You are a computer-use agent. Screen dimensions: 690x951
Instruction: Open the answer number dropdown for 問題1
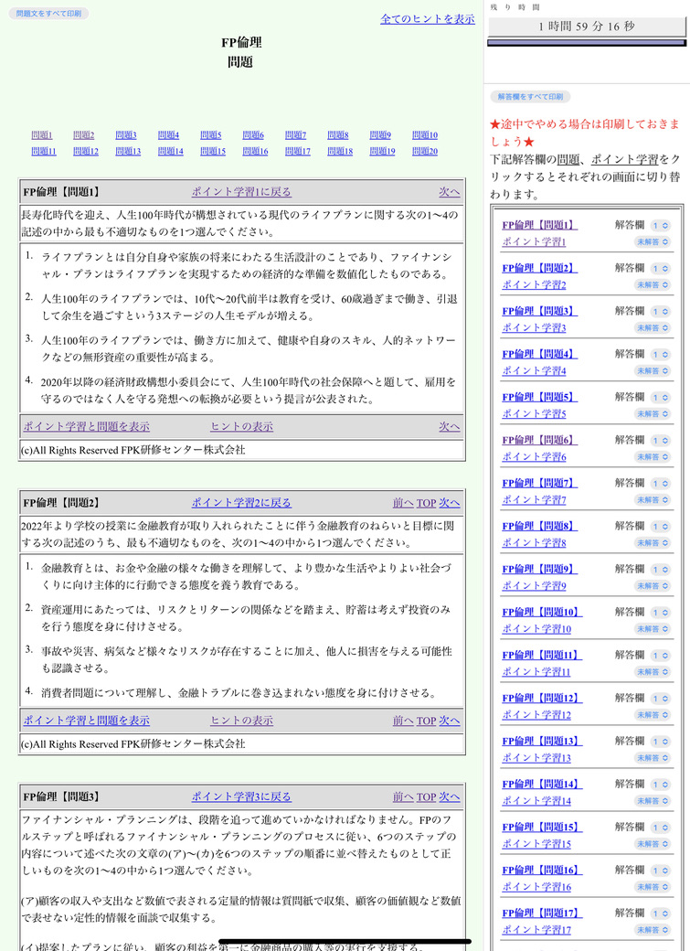[x=660, y=225]
